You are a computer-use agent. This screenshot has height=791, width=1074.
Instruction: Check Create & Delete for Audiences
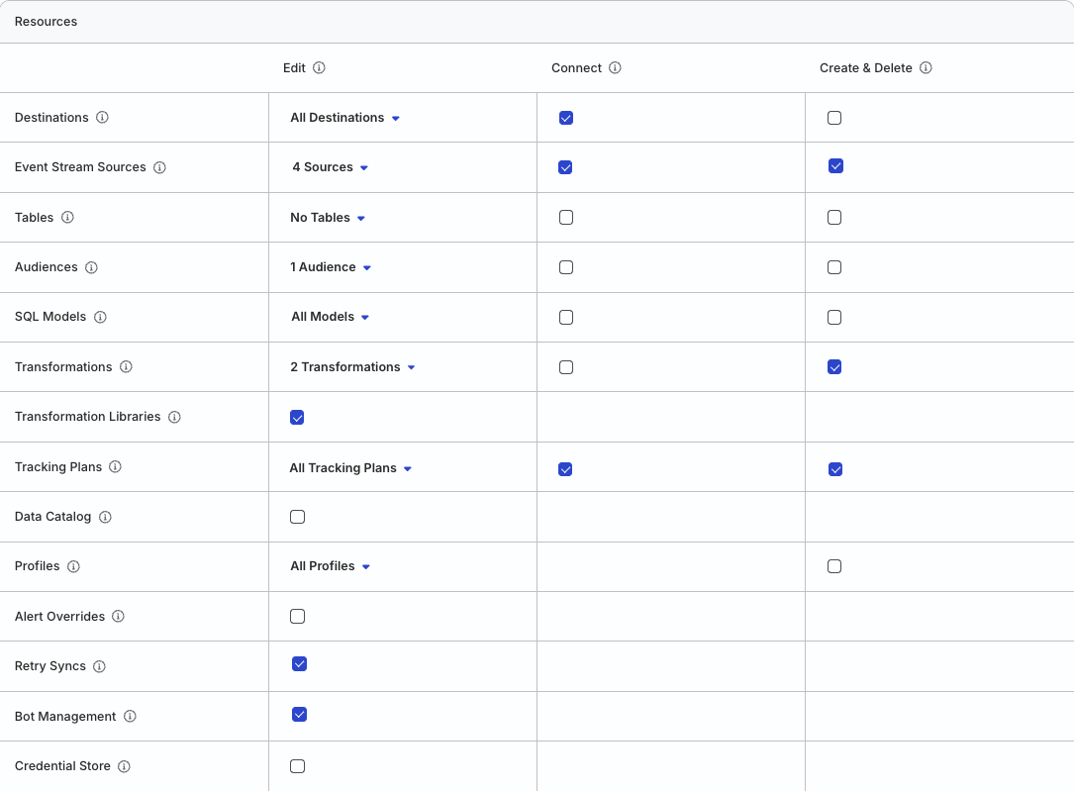click(834, 267)
